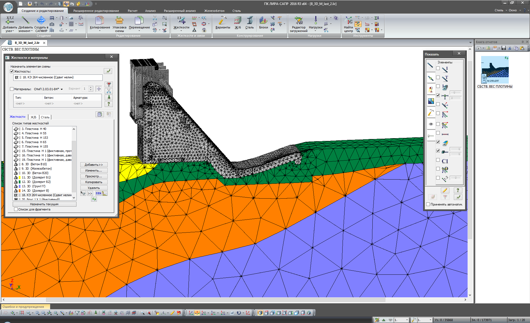Switch to the Расчет ribbon tab
This screenshot has height=323, width=530.
click(x=132, y=11)
